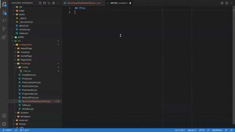Open the errors and warnings counter

pyautogui.click(x=25, y=130)
